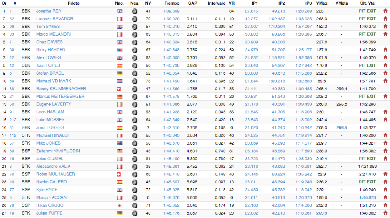Screen dimensions: 390x218
Task: Click the VMax column header
Action: click(321, 3)
